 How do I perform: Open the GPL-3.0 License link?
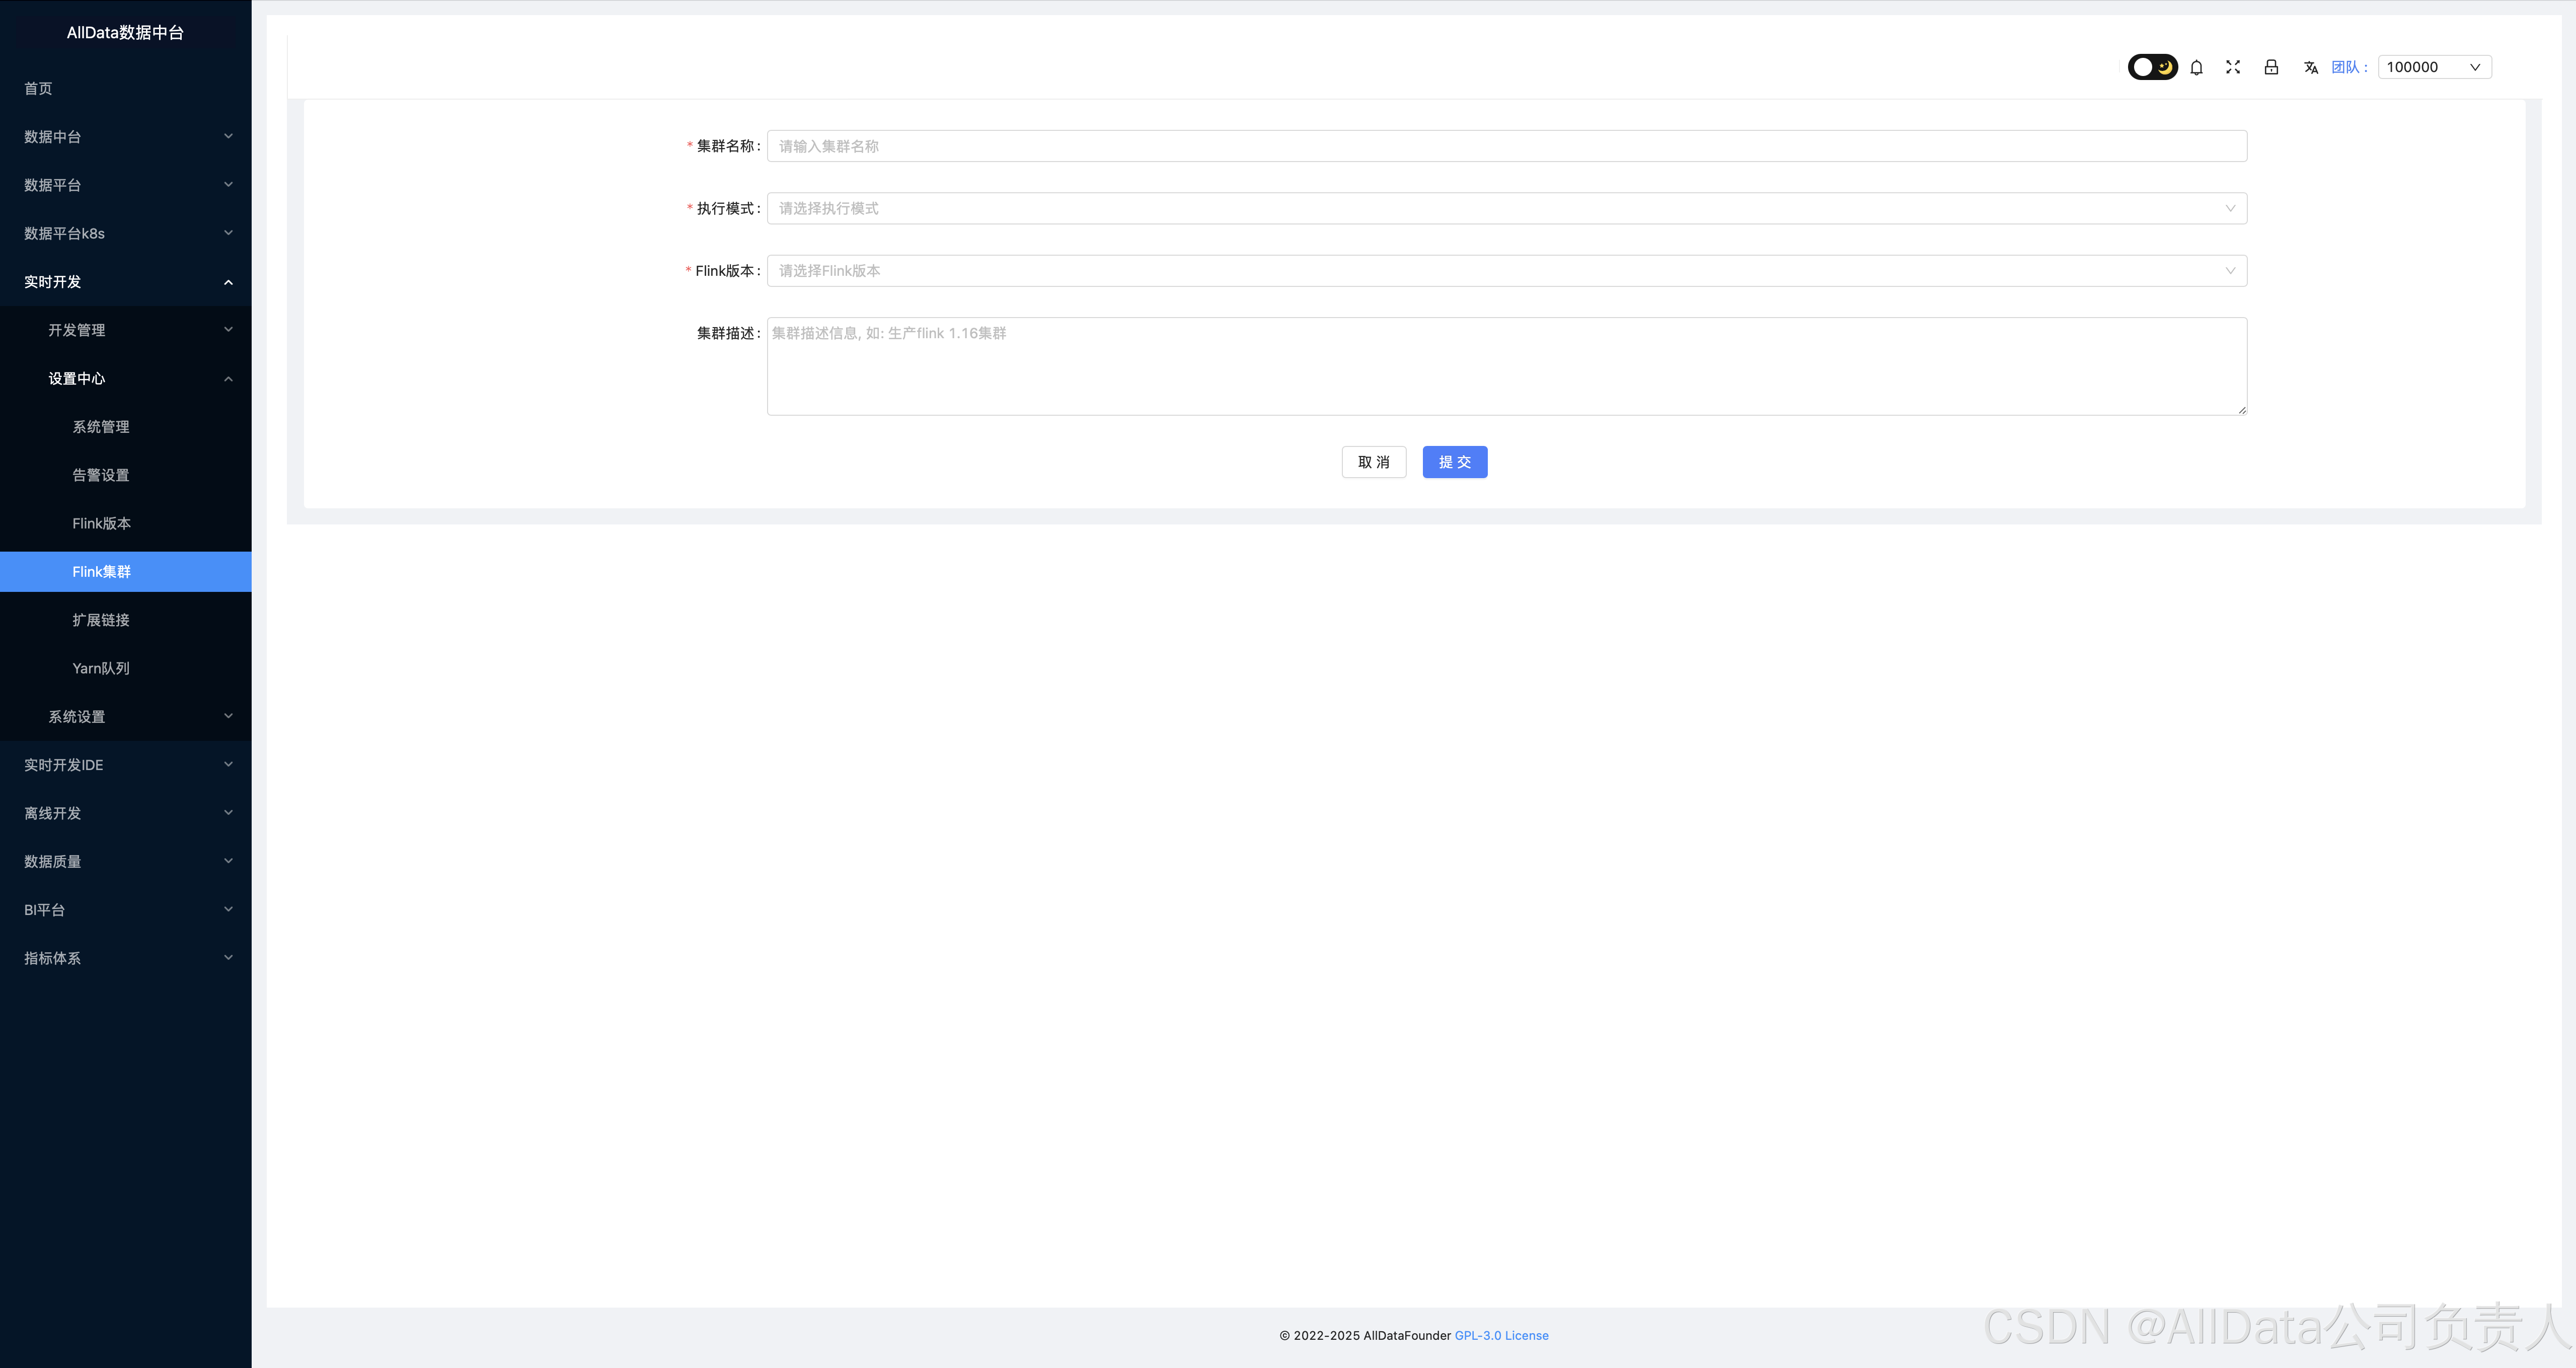1501,1335
